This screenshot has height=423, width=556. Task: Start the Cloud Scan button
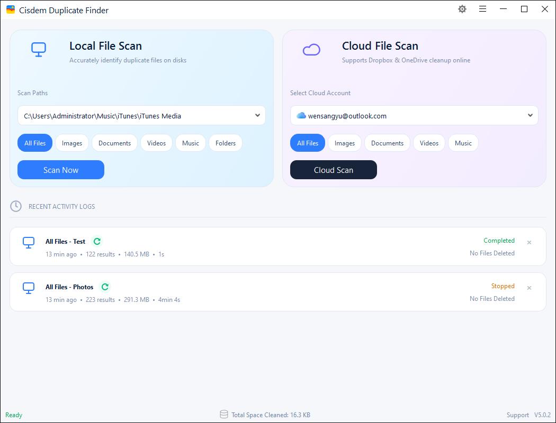tap(333, 170)
